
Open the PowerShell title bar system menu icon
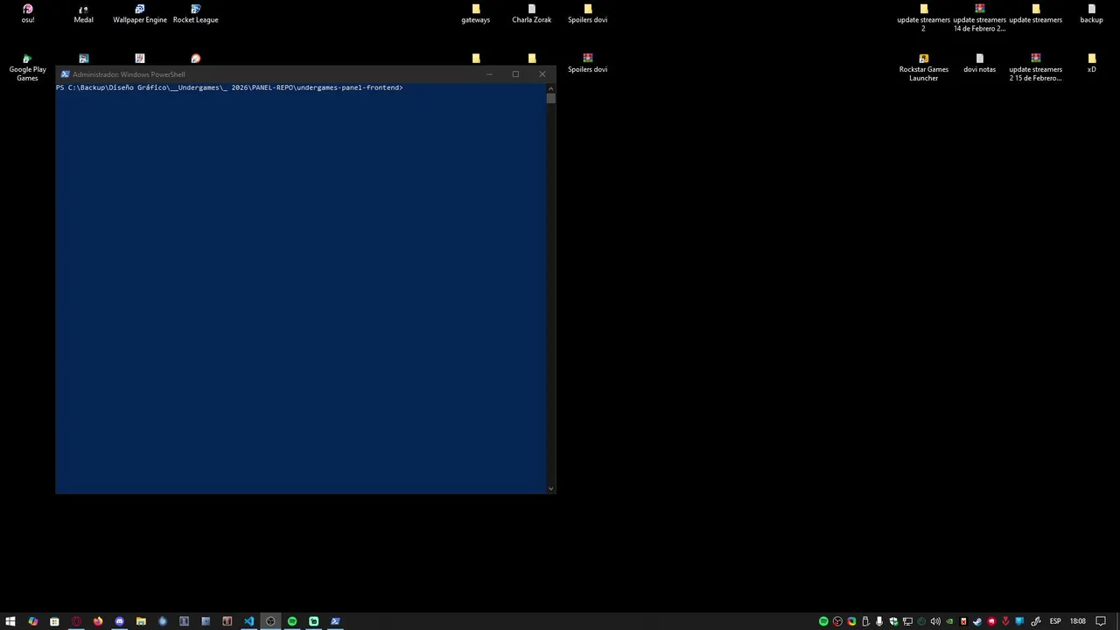[x=65, y=74]
